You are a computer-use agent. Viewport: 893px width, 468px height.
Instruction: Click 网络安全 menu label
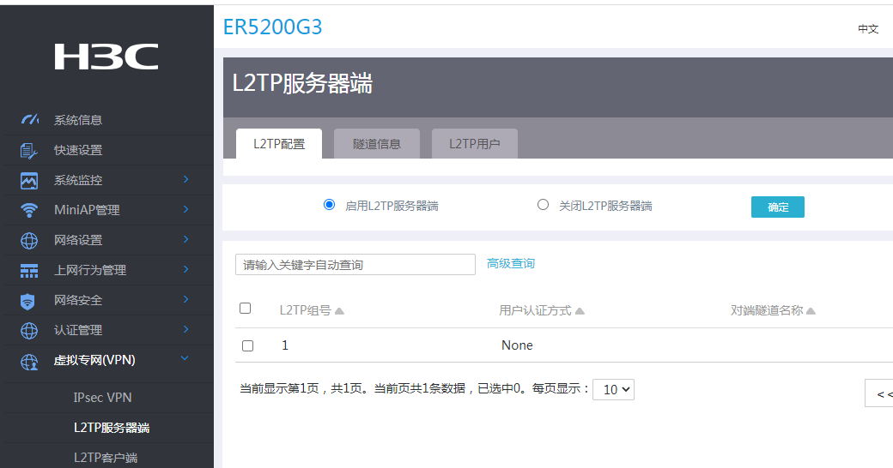tap(78, 300)
